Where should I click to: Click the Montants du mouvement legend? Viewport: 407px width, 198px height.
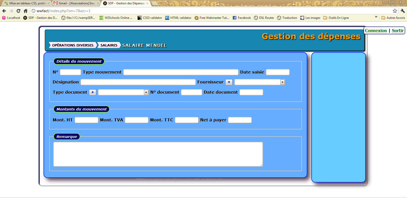[81, 109]
